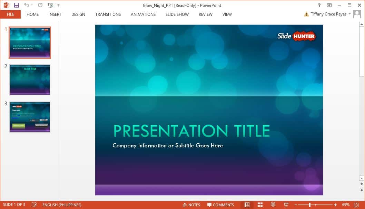Start slideshow from beginning via toolbar icon

(x=50, y=5)
